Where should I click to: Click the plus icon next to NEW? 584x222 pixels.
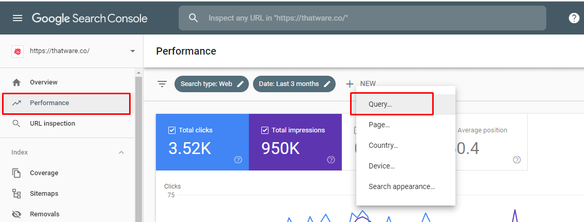[350, 84]
